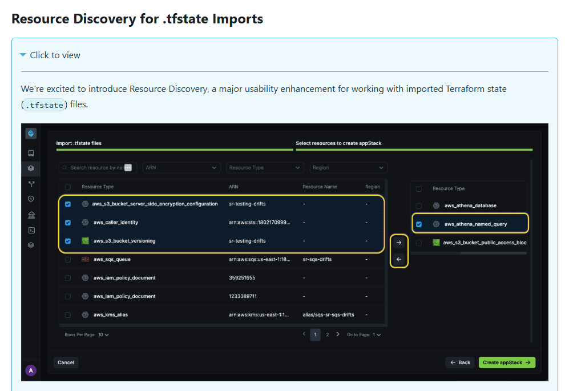Click the left arrow transfer button

[x=399, y=259]
